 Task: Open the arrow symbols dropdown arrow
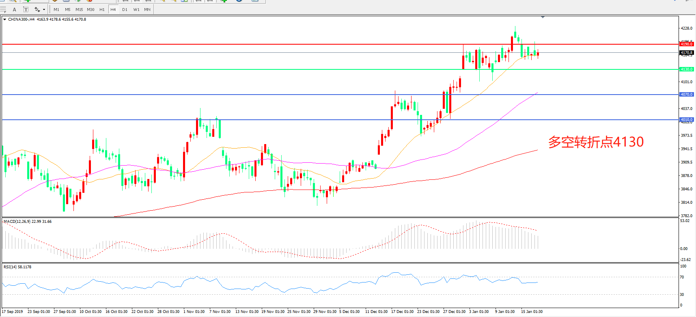[x=44, y=9]
